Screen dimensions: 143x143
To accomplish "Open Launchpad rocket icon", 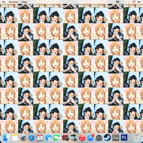I will (23, 138).
